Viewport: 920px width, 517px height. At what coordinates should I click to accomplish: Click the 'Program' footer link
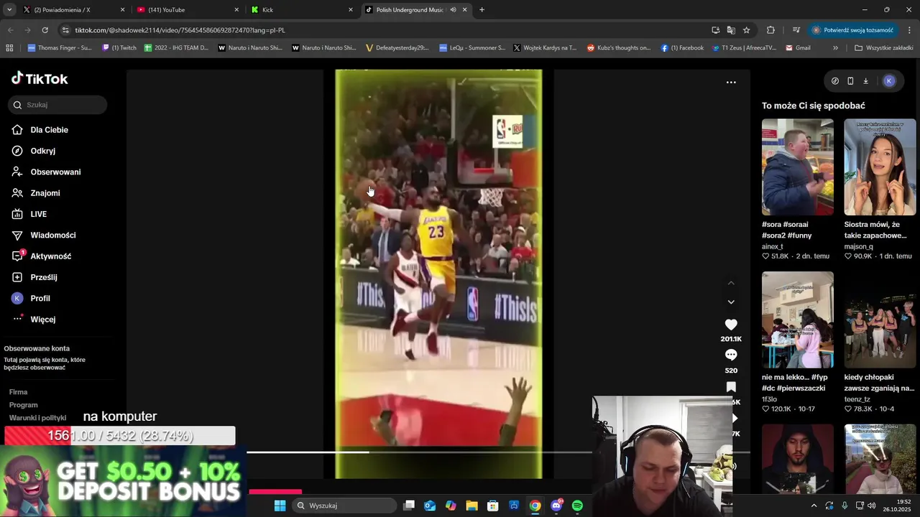[23, 405]
